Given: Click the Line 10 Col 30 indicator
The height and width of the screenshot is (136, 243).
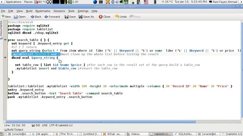Looking at the screenshot, I should pyautogui.click(x=15, y=125).
